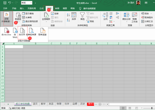155x110 pixels.
Task: Click next-sheet navigation arrow
Action: [8, 104]
